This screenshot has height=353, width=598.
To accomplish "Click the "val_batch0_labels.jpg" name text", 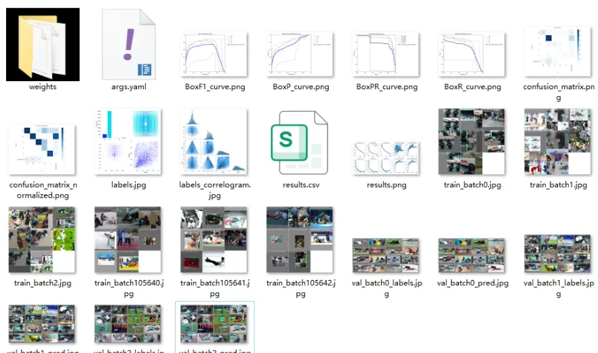I will point(386,288).
